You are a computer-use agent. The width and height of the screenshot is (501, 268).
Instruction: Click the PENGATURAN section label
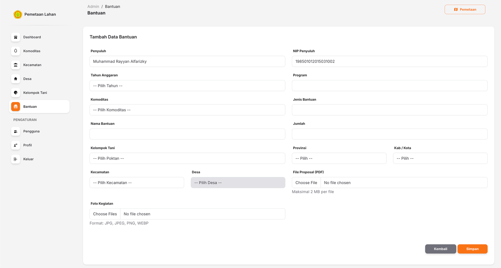tap(25, 120)
